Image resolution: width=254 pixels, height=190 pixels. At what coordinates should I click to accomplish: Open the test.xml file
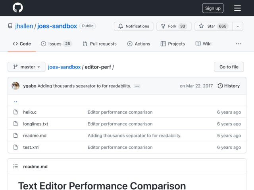click(31, 147)
